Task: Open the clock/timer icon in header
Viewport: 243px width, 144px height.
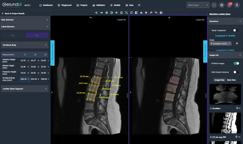Action: pos(222,5)
